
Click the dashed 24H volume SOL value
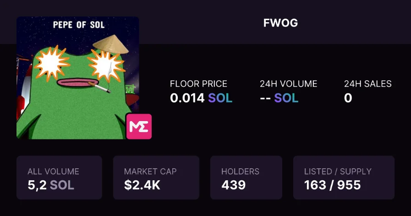pos(279,98)
